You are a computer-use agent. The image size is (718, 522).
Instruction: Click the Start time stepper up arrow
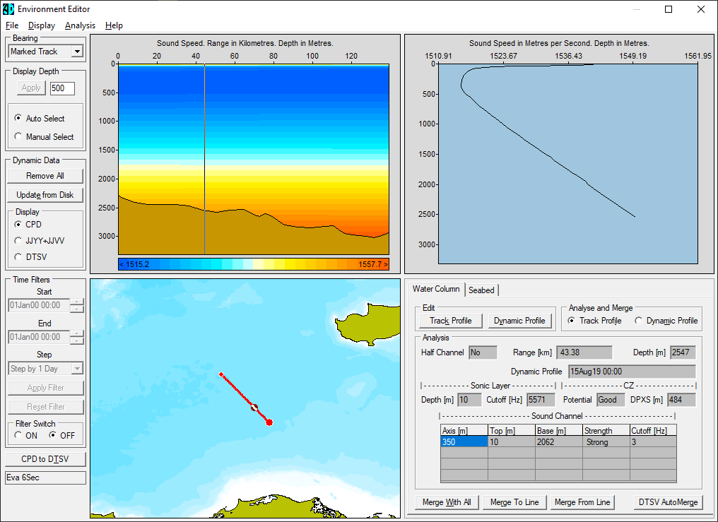click(x=77, y=302)
